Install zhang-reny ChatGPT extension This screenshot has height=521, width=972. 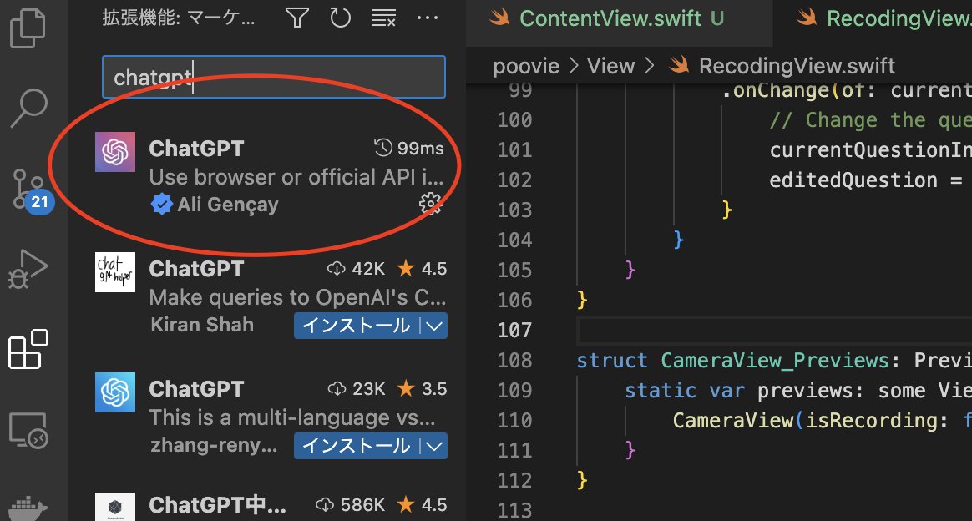[356, 445]
